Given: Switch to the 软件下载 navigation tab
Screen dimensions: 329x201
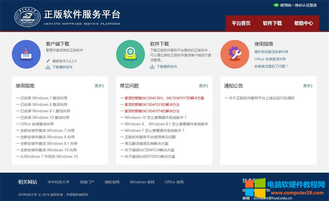Looking at the screenshot, I should tap(272, 23).
